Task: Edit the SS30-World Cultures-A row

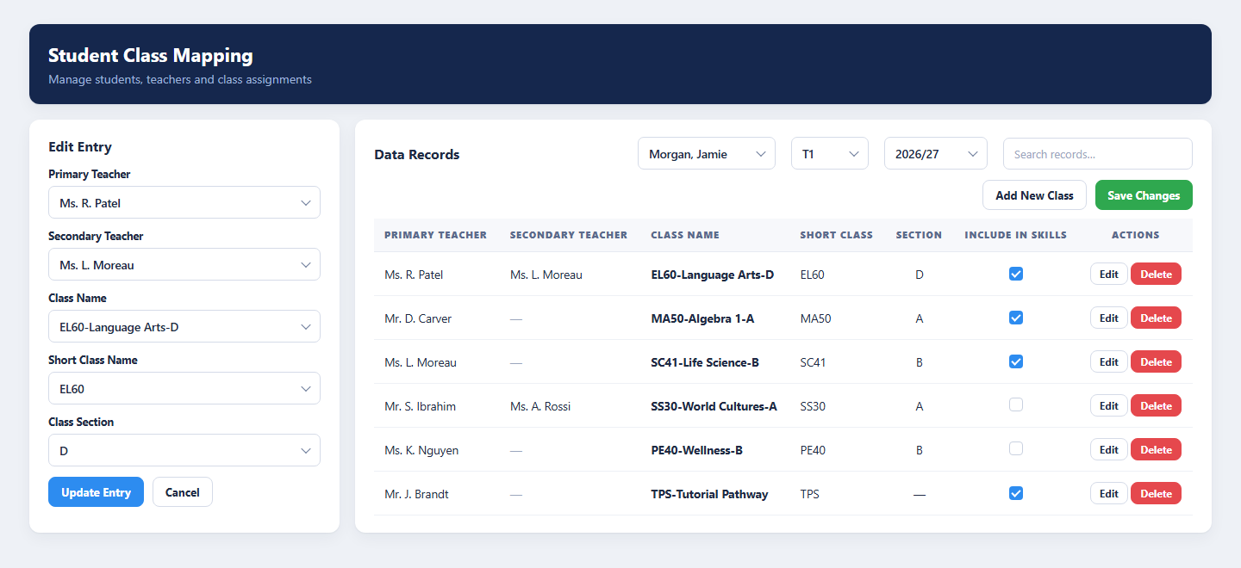Action: 1109,406
